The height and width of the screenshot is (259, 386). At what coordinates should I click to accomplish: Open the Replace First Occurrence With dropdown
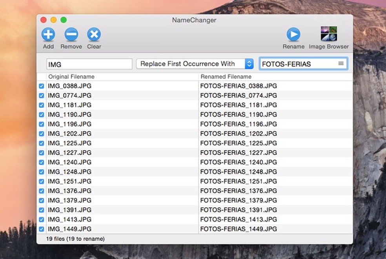(195, 64)
